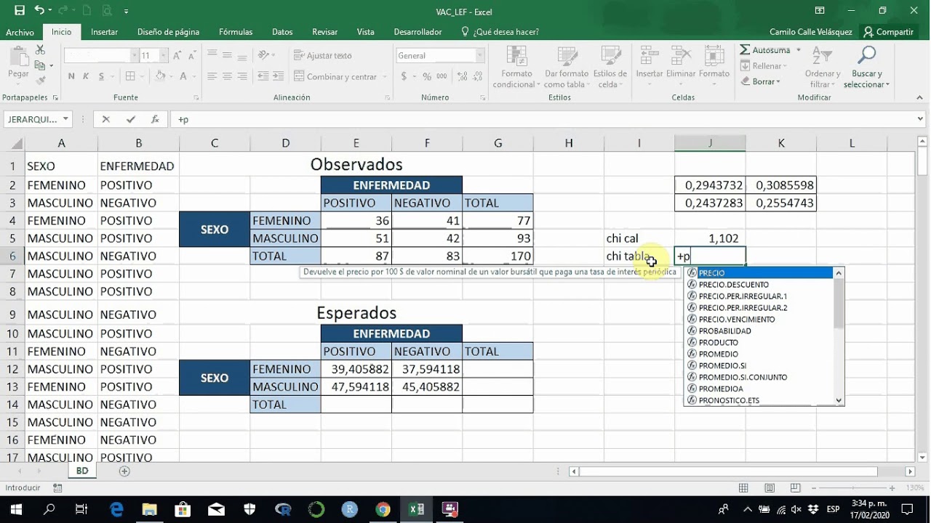Undo the last action in the title bar

point(39,11)
